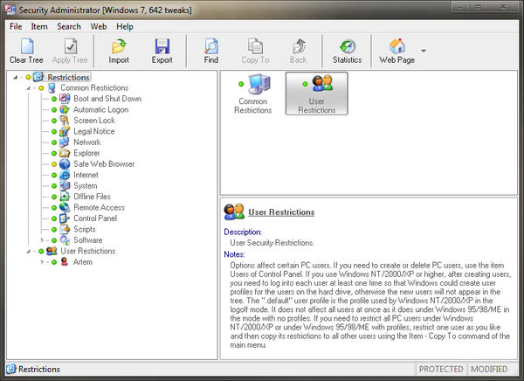
Task: Click the Web Page house icon
Action: pyautogui.click(x=396, y=46)
